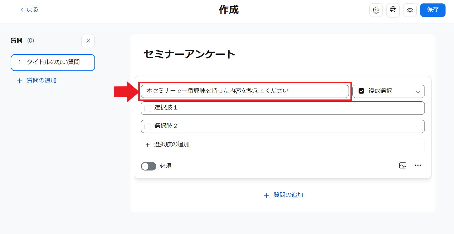Click the preview eye icon
Image resolution: width=454 pixels, height=234 pixels.
click(410, 10)
